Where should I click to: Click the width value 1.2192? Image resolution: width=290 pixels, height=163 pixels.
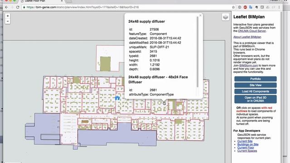pos(155,65)
